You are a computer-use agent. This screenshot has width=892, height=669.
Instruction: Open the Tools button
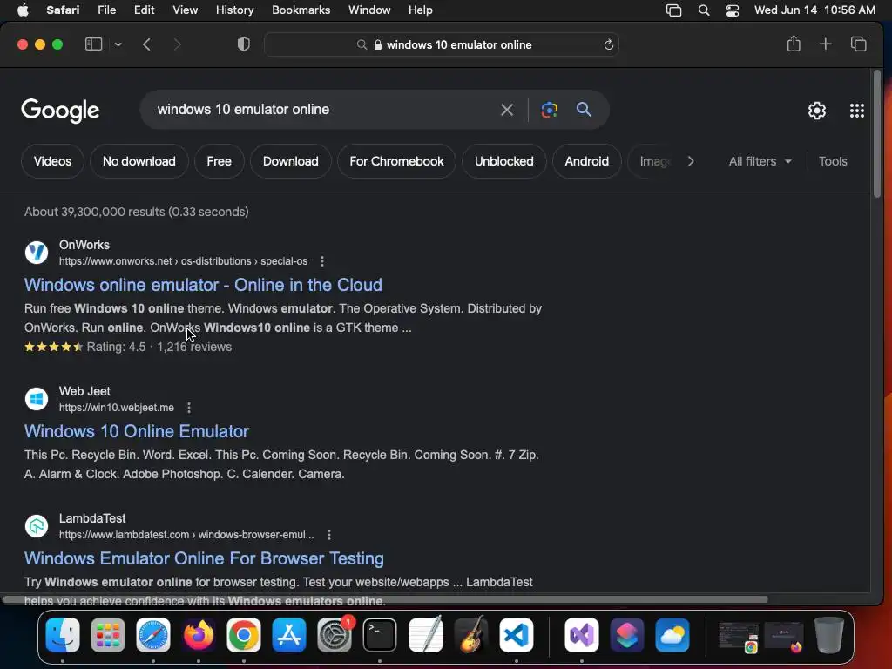pyautogui.click(x=833, y=161)
